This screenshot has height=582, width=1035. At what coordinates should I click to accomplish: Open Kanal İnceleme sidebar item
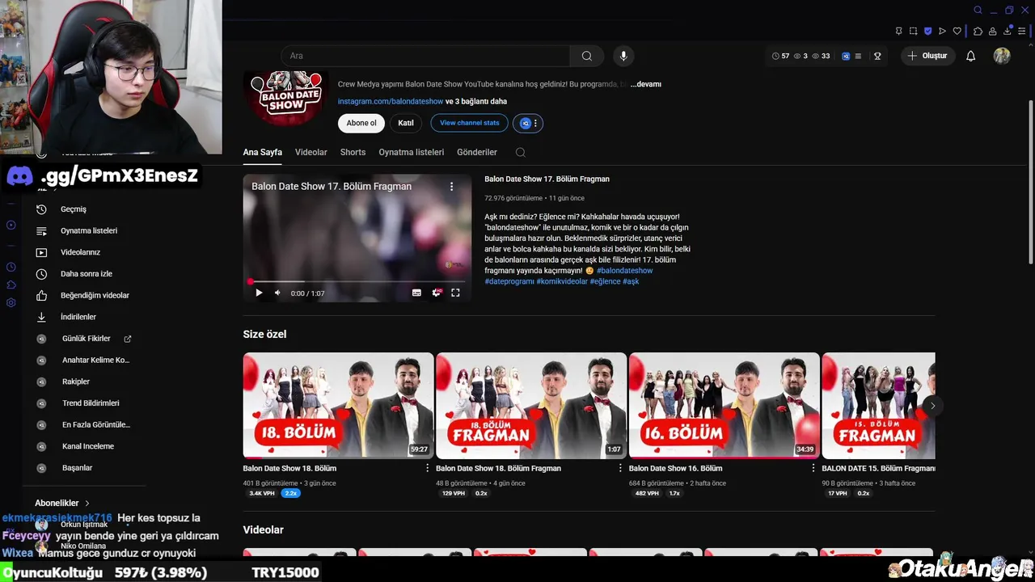tap(88, 446)
